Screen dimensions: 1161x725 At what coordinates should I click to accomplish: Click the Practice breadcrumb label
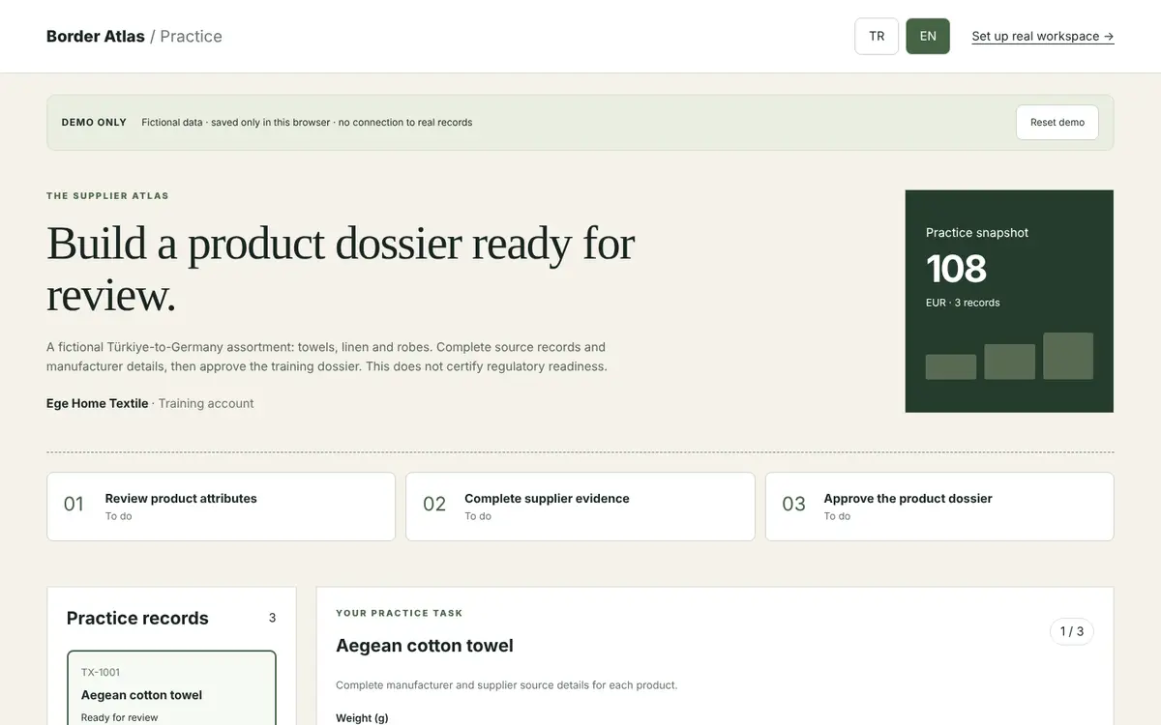[191, 37]
